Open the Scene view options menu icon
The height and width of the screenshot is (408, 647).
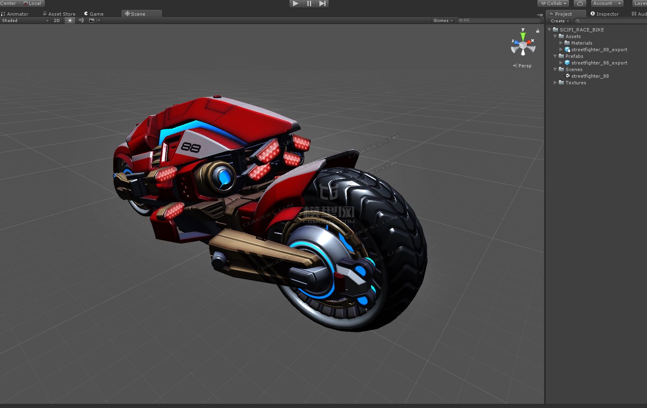[540, 15]
